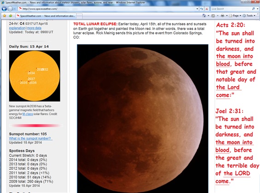The height and width of the screenshot is (193, 260).
Task: Click the Add to Favorites icon
Action: tap(11, 16)
